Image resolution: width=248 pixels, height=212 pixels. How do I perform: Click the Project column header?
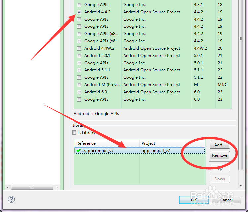pyautogui.click(x=173, y=143)
